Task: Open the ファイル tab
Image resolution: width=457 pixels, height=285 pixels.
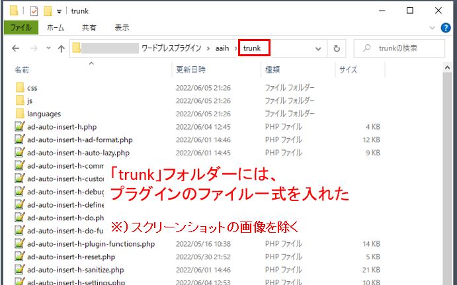Action: tap(21, 28)
